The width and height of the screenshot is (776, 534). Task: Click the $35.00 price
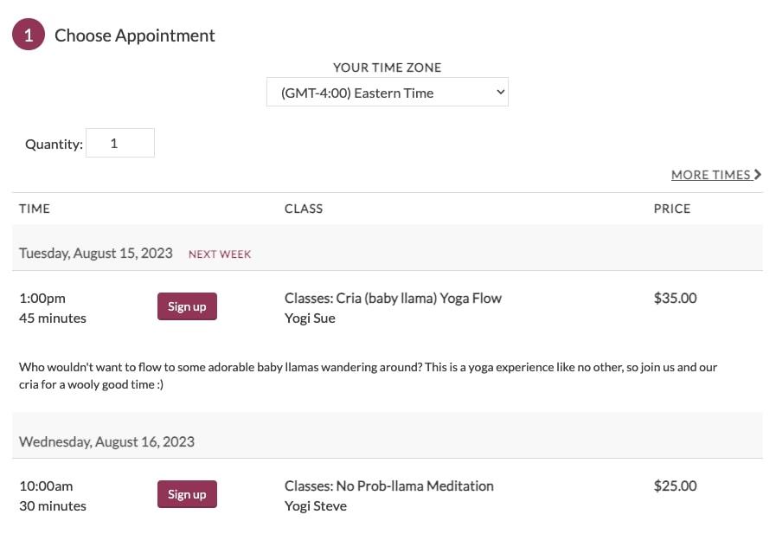tap(675, 298)
